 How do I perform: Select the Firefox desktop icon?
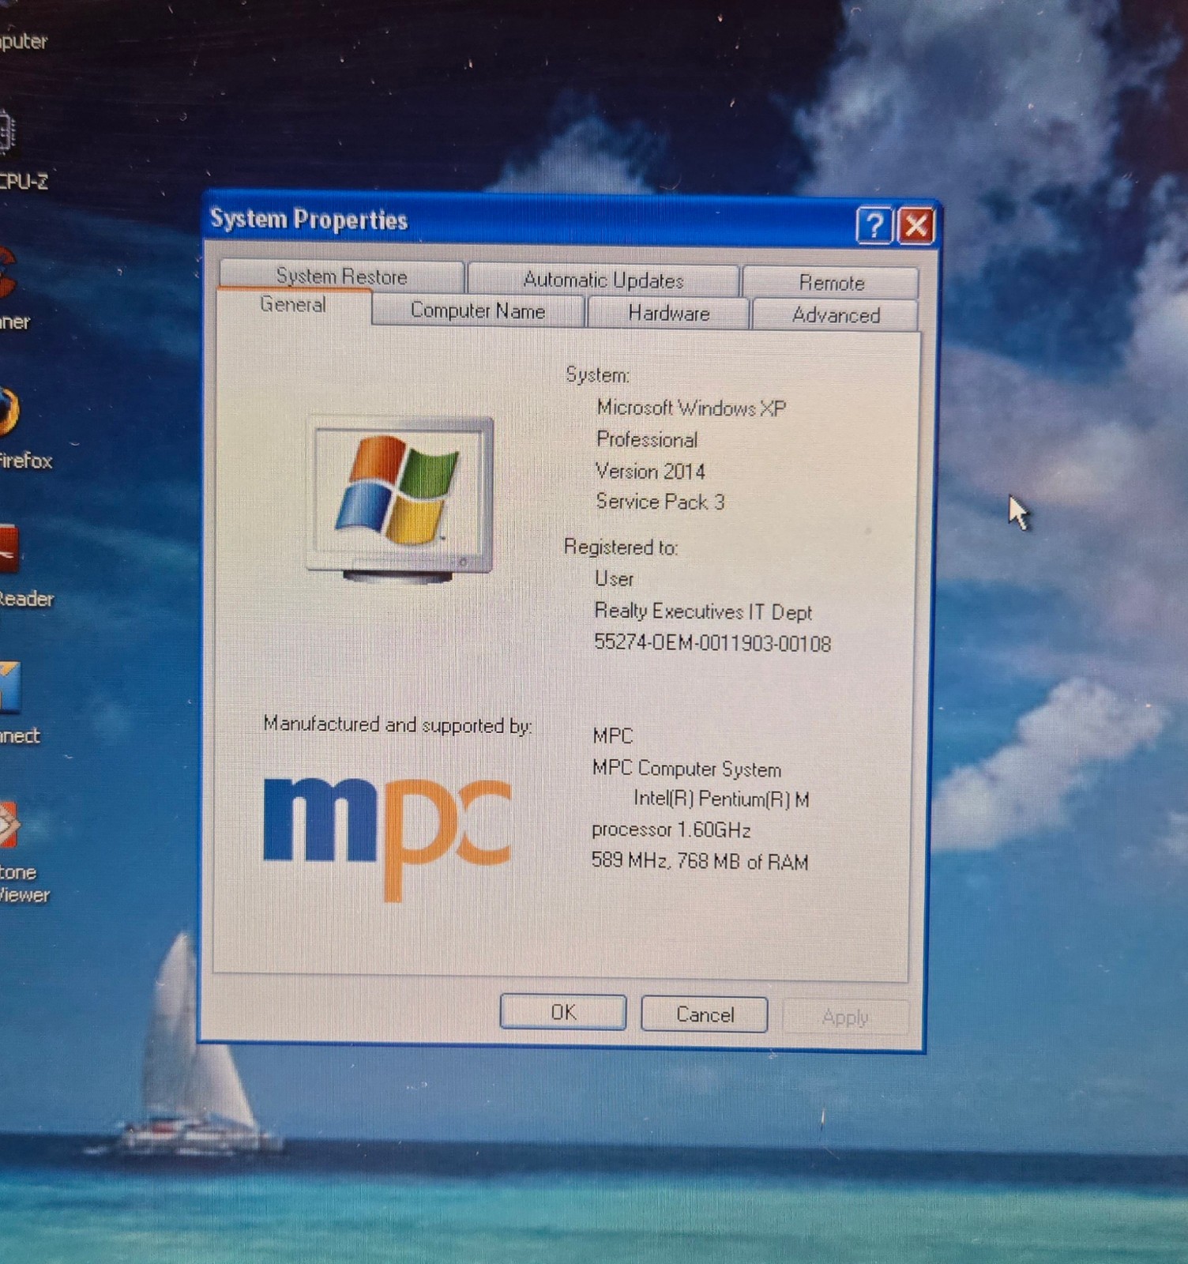(22, 428)
